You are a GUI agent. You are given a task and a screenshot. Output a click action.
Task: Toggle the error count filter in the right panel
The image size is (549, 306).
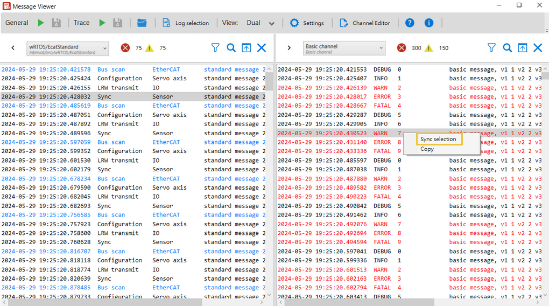[402, 48]
